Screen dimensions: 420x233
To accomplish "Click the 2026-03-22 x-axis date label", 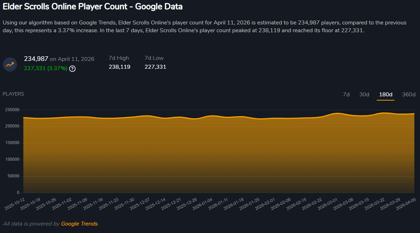I will click(x=375, y=204).
